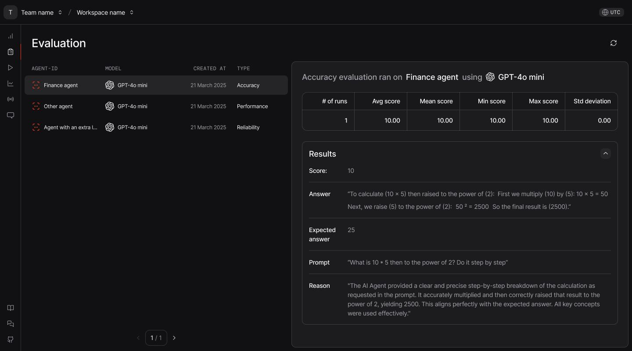Image resolution: width=632 pixels, height=351 pixels.
Task: Click the GitHub icon in sidebar
Action: pos(11,340)
